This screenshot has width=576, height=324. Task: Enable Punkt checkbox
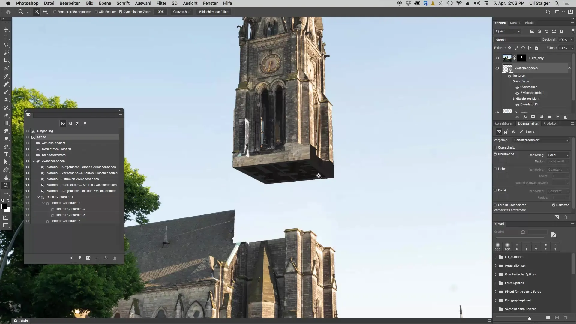click(x=495, y=190)
